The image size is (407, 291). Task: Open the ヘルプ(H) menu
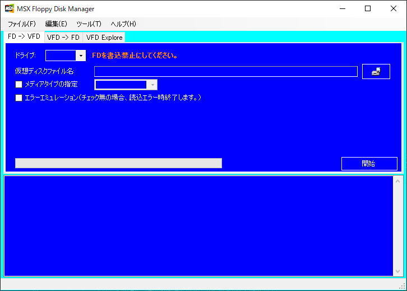(x=123, y=24)
